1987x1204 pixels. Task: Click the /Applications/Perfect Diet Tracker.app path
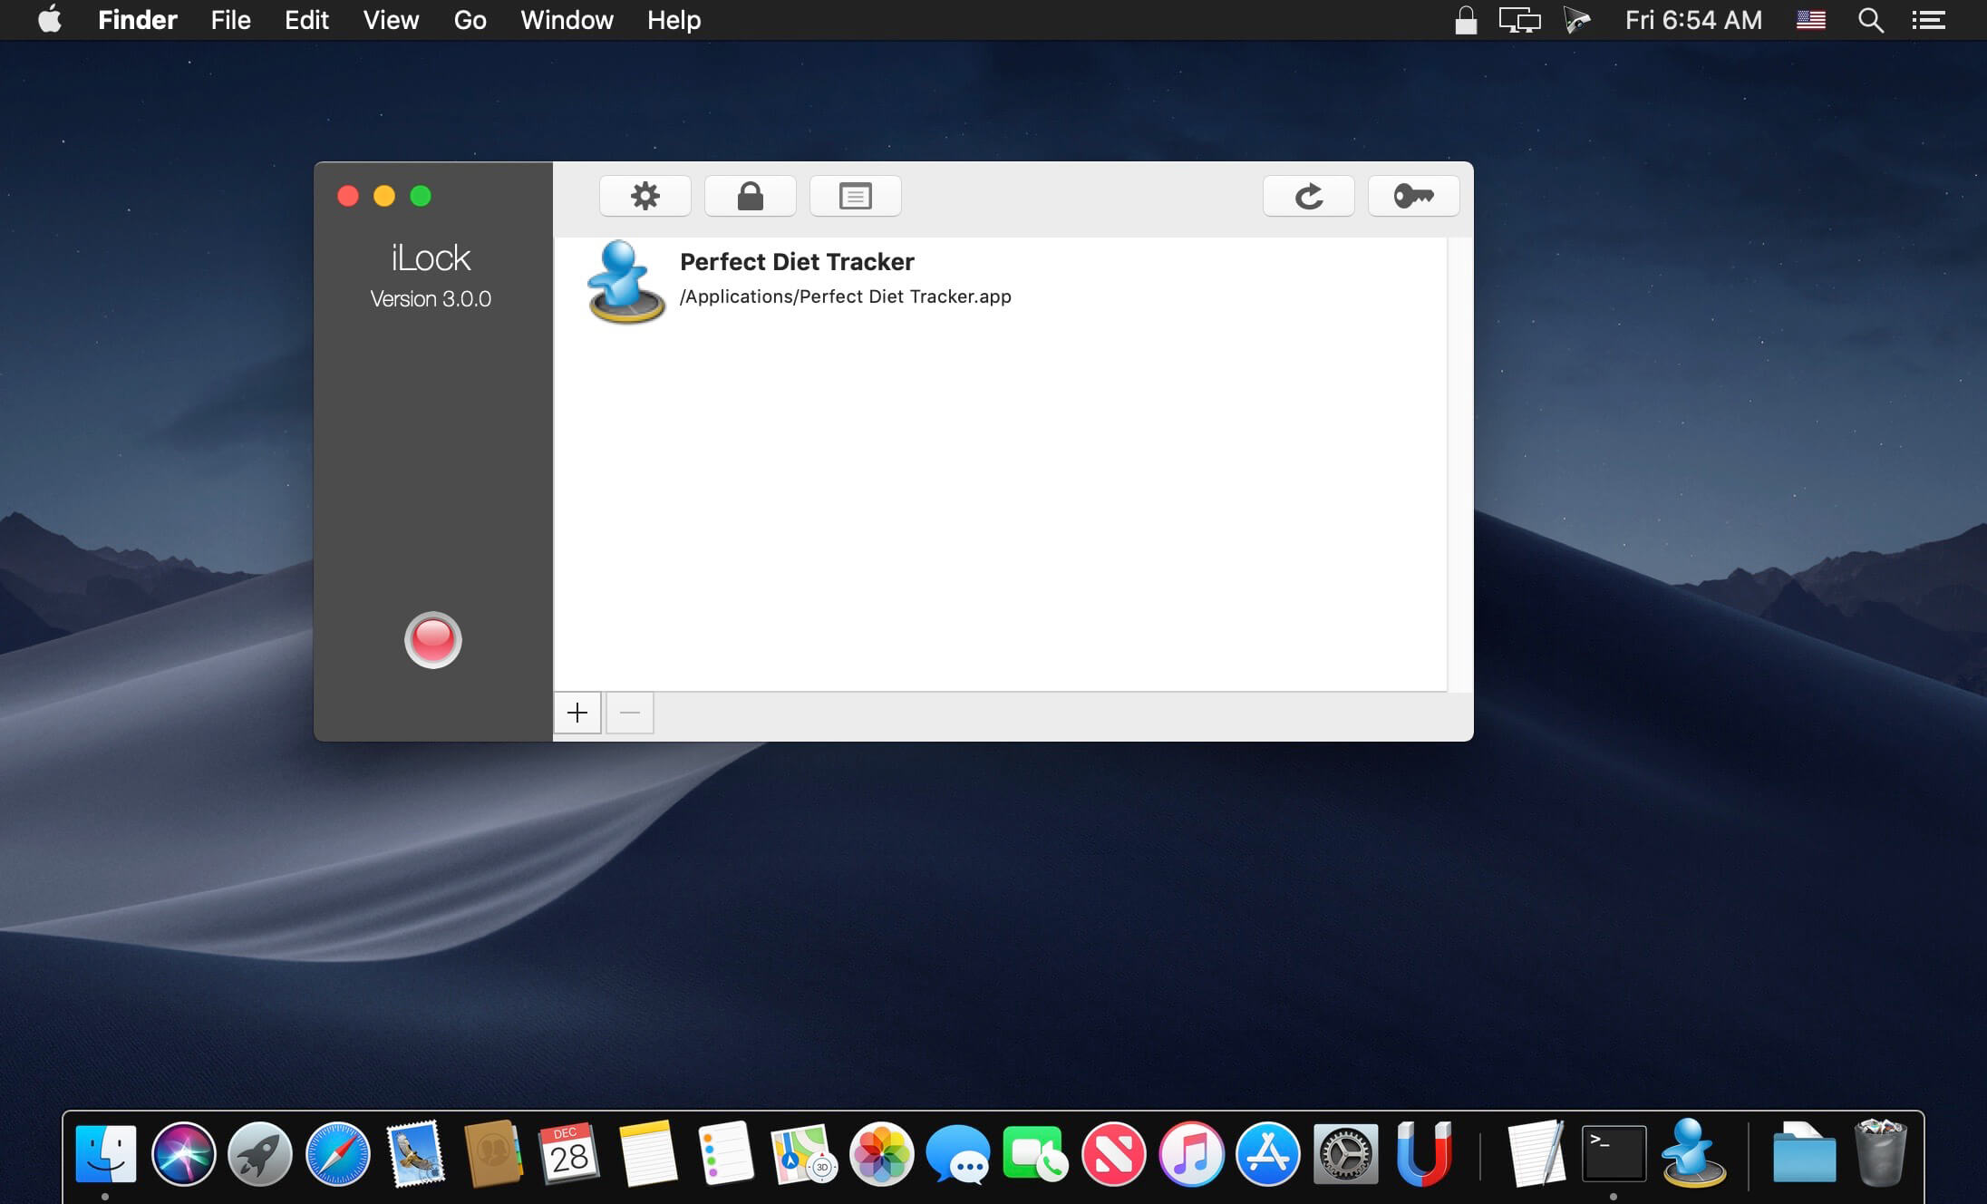click(846, 296)
